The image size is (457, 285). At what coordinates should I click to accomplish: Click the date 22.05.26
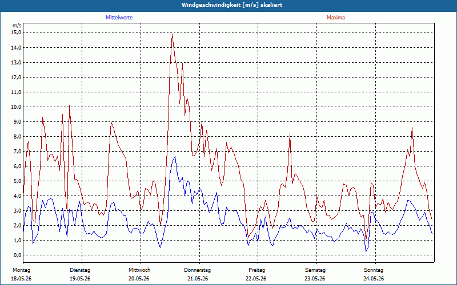pos(256,279)
